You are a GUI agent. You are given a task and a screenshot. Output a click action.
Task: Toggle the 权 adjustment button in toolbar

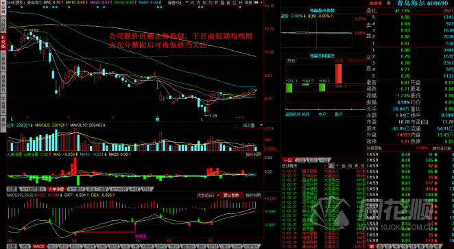pos(216,2)
